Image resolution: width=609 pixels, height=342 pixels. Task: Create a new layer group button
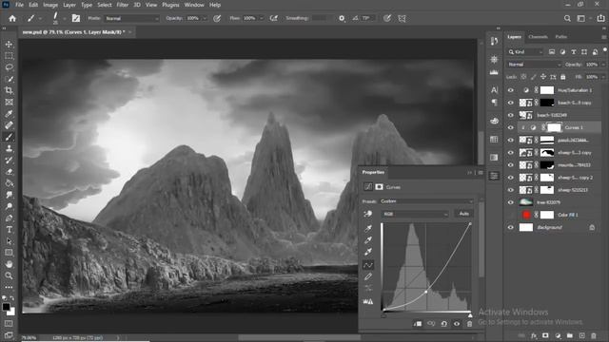(x=569, y=335)
